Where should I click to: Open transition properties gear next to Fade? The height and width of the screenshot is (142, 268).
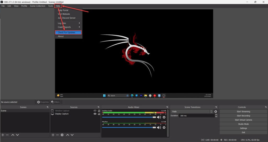click(216, 111)
